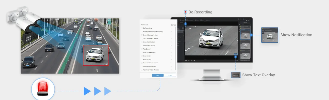329x100 pixels.
Task: Expand the Show Text Overlay settings chevron
Action: 172,45
